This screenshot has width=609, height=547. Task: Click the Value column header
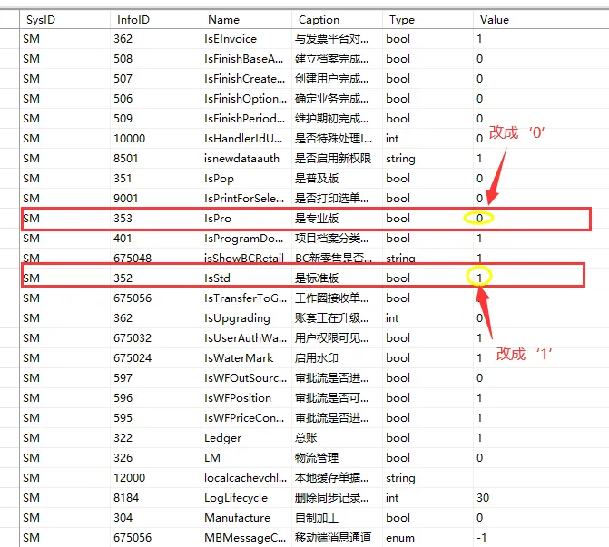[x=495, y=19]
